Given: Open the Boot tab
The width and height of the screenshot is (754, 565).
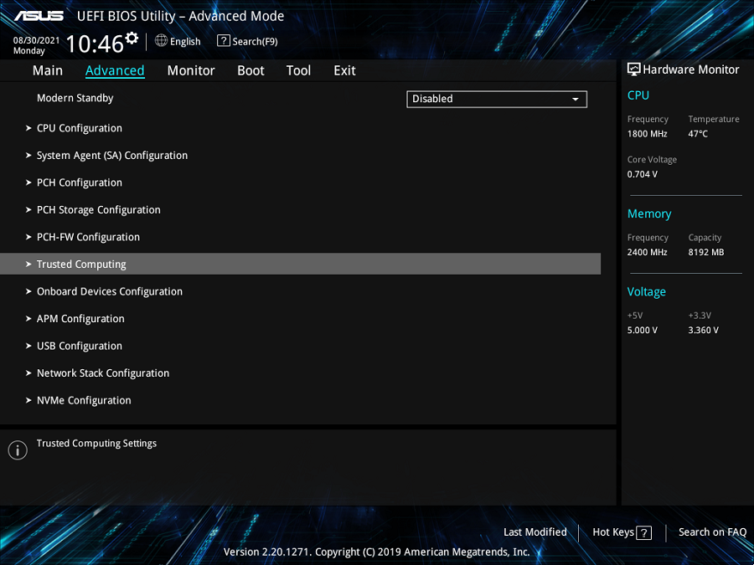Looking at the screenshot, I should tap(250, 70).
